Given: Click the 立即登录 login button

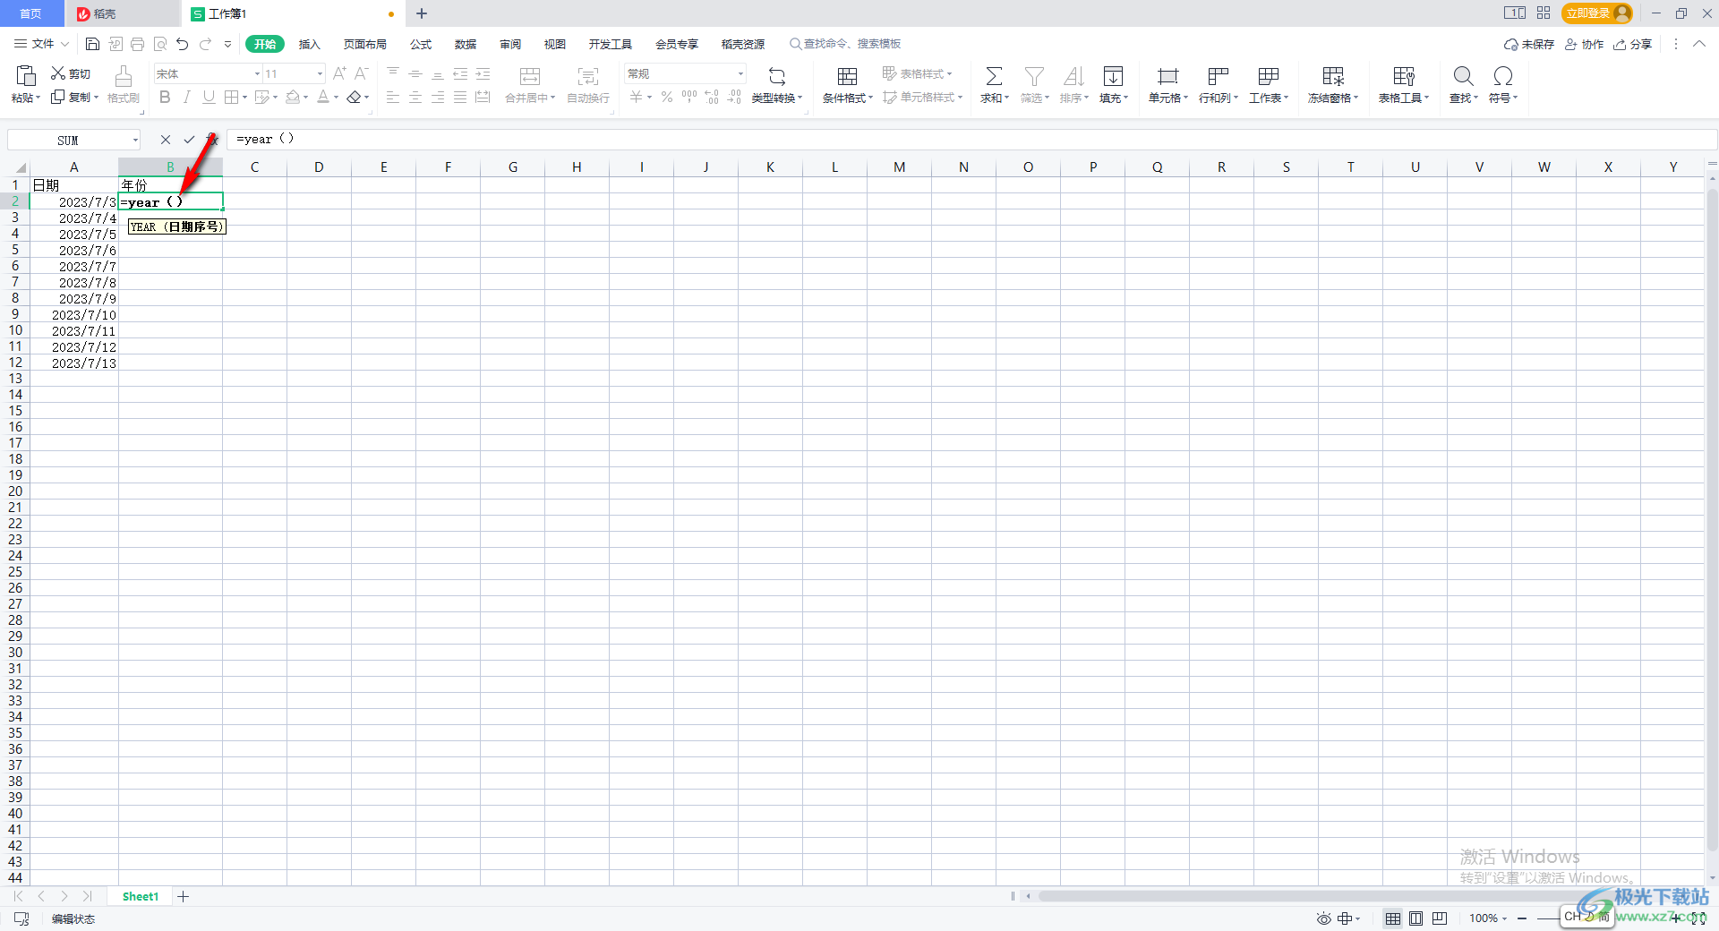Looking at the screenshot, I should click(1596, 13).
